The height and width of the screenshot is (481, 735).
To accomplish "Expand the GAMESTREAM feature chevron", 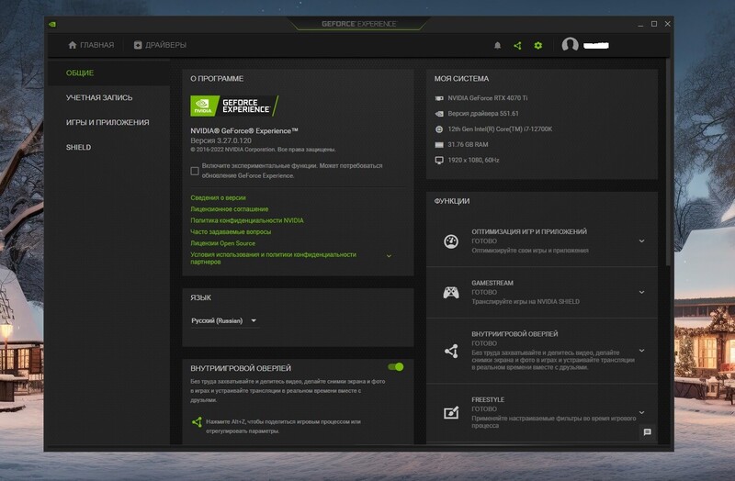I will tap(641, 292).
